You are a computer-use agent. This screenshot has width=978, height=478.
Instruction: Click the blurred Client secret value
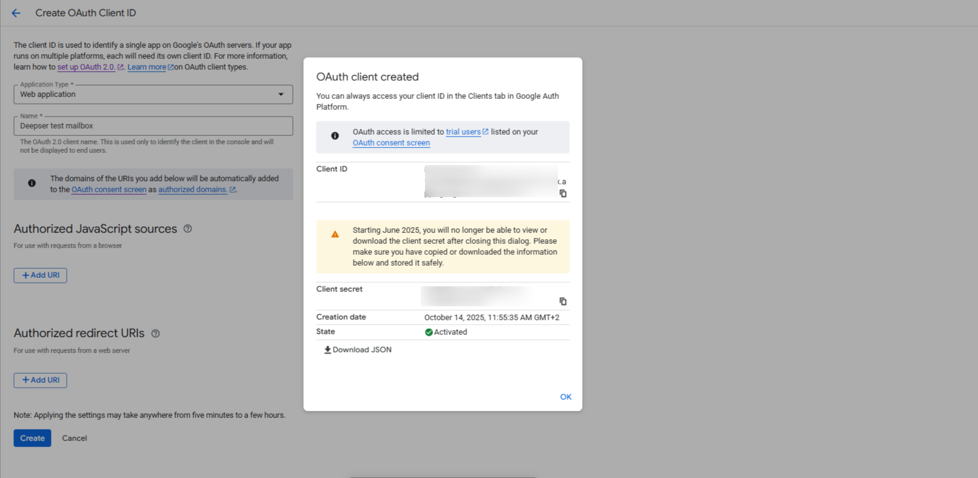coord(477,295)
